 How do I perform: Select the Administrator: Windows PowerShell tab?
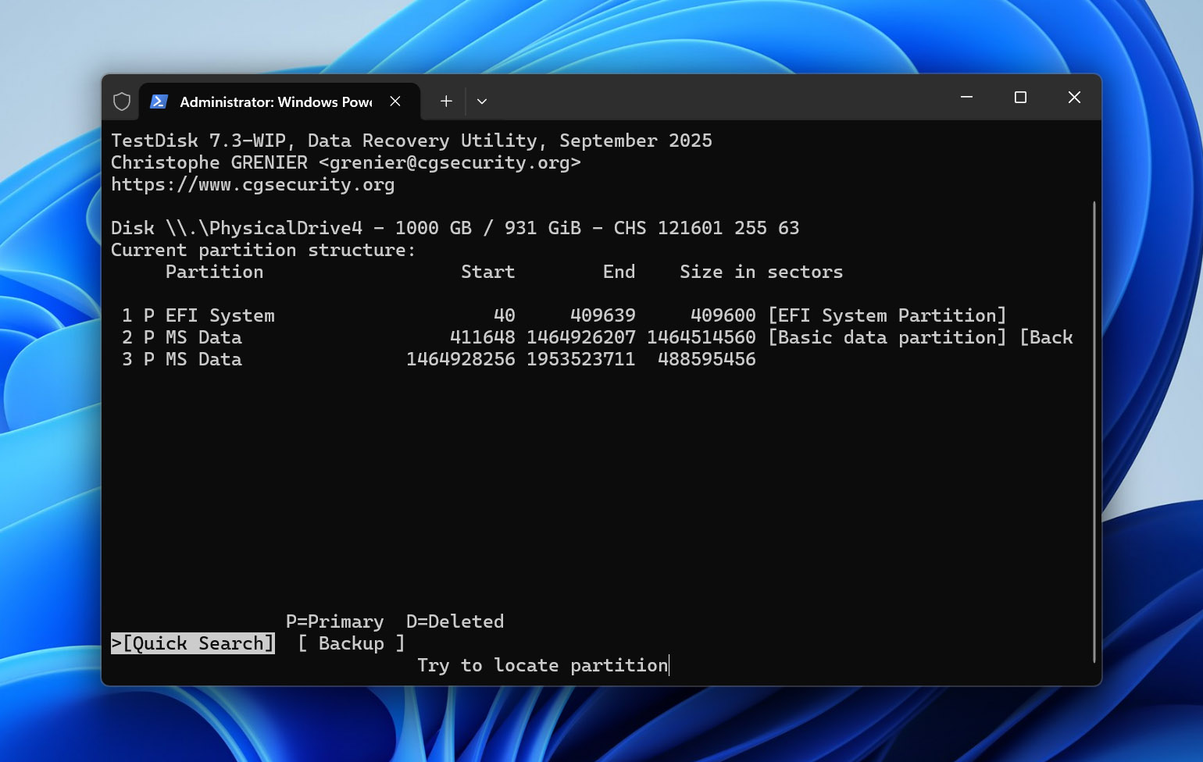tap(280, 101)
